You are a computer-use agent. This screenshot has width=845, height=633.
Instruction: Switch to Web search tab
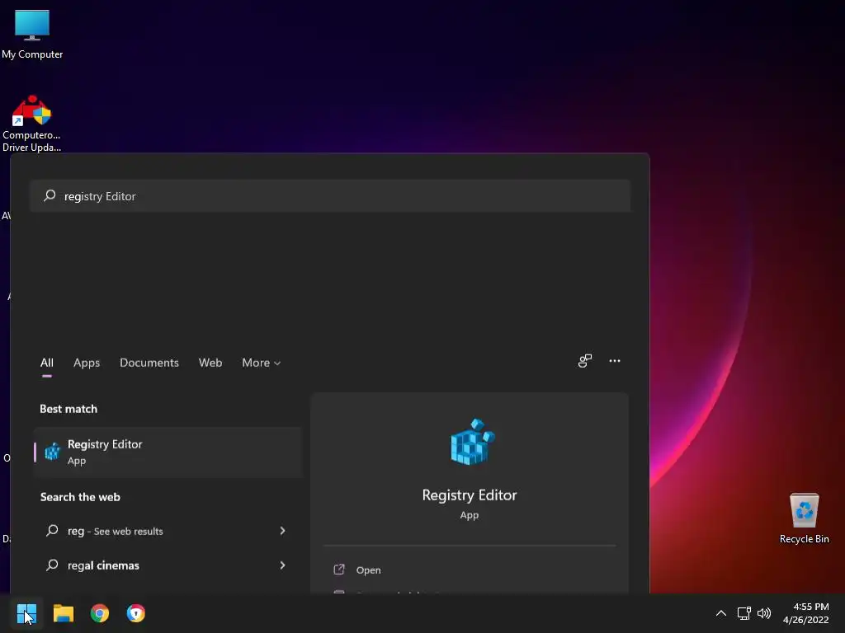pyautogui.click(x=210, y=363)
